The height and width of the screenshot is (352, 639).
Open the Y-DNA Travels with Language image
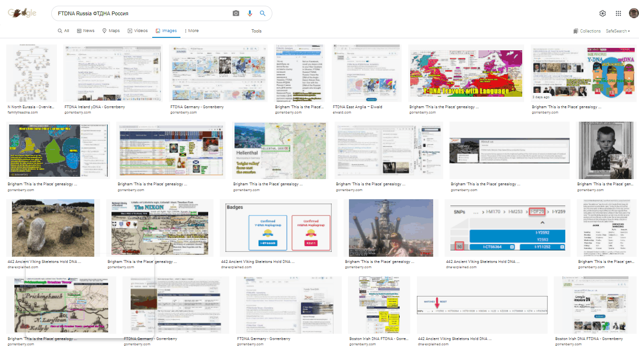point(466,73)
